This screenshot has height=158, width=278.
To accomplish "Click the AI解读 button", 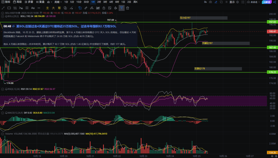I will pyautogui.click(x=267, y=2).
